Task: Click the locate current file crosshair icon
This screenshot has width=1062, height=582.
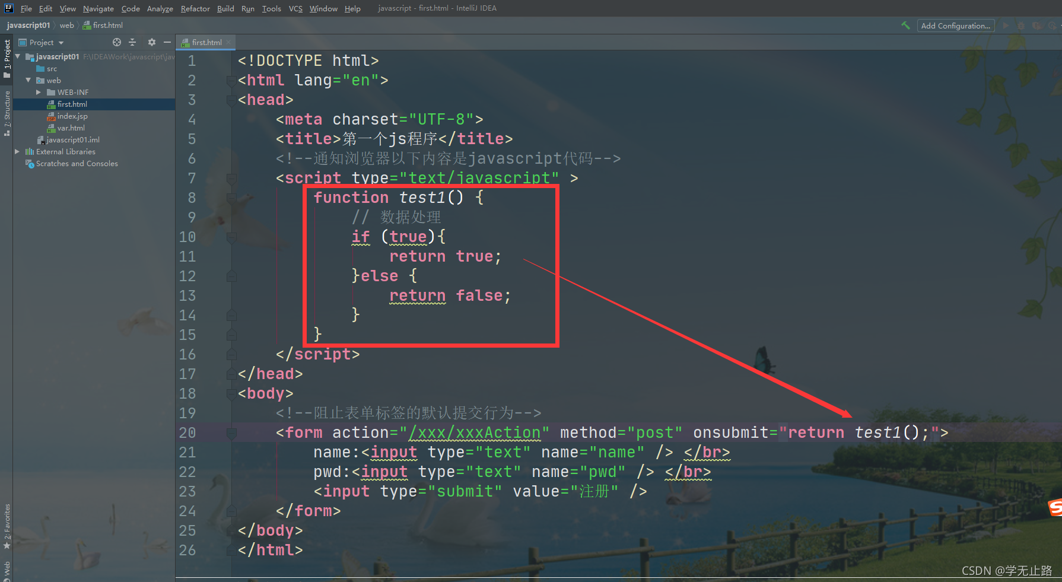Action: [x=117, y=42]
